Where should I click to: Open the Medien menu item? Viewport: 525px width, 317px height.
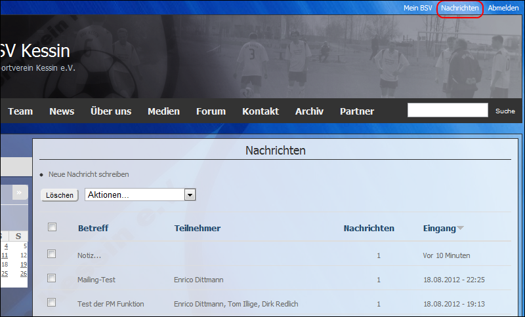pos(163,111)
